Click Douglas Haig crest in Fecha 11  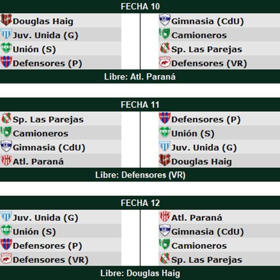point(164,161)
